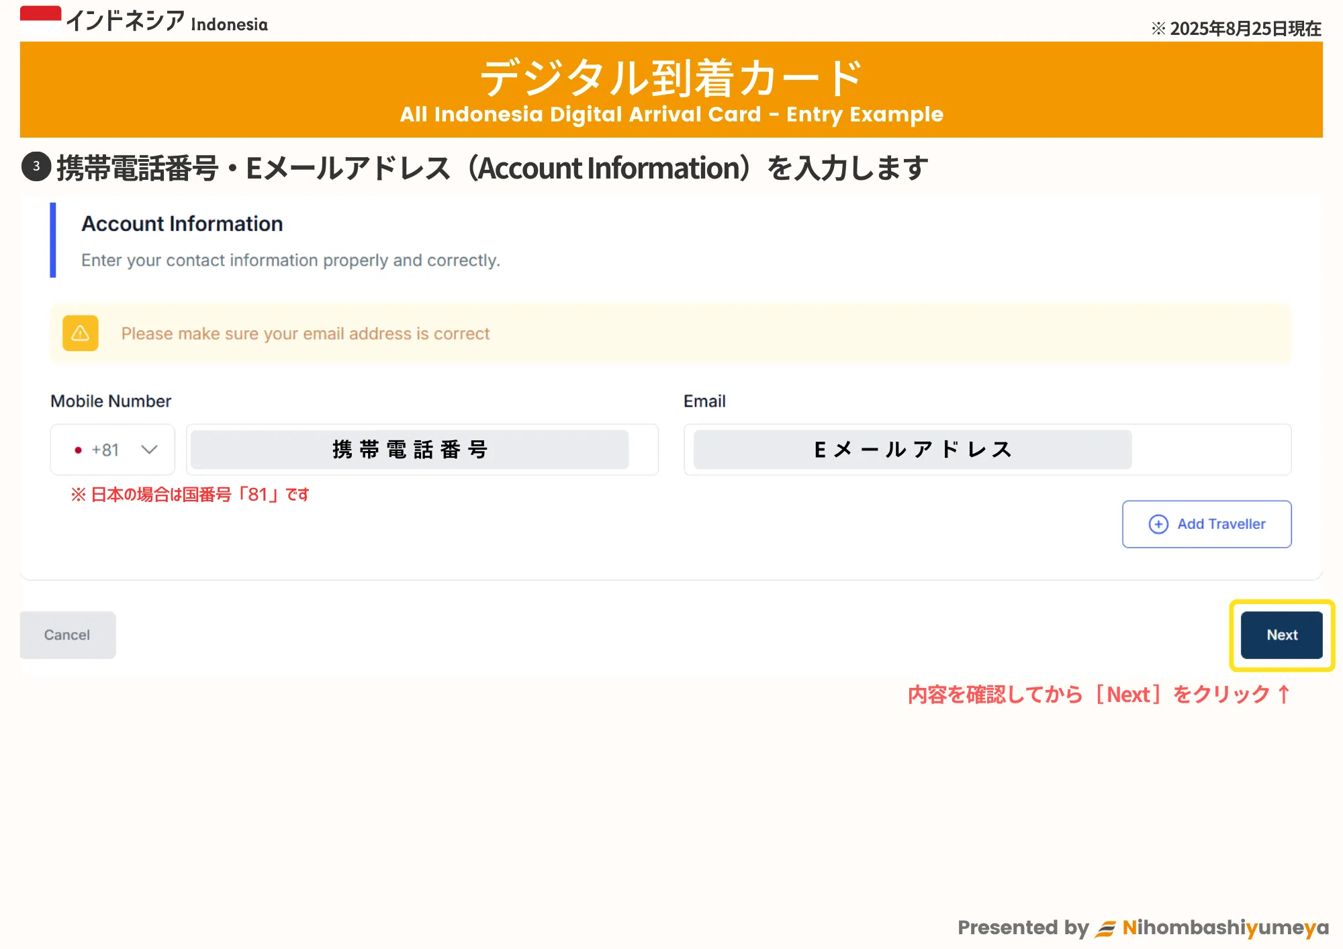1343x949 pixels.
Task: Click the orange Digital Arrival Card banner
Action: pos(671,90)
